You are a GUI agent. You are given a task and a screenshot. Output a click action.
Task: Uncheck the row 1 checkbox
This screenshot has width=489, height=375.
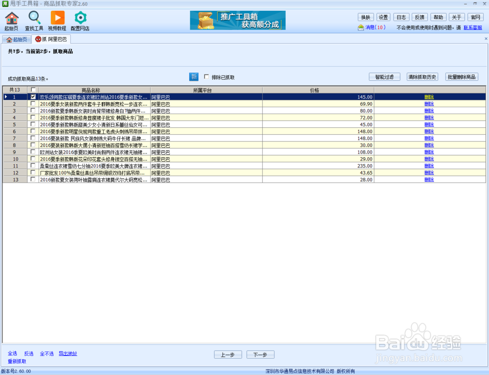33,97
